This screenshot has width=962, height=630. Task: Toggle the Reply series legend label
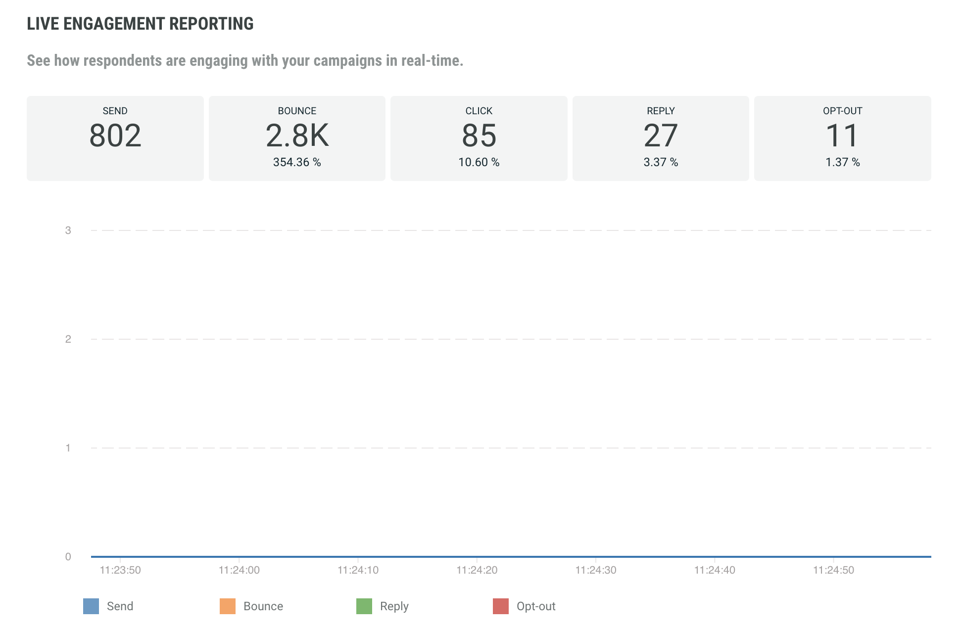pos(394,606)
